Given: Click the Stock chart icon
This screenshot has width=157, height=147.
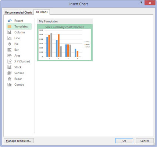Looking at the screenshot, I should click(10, 67).
